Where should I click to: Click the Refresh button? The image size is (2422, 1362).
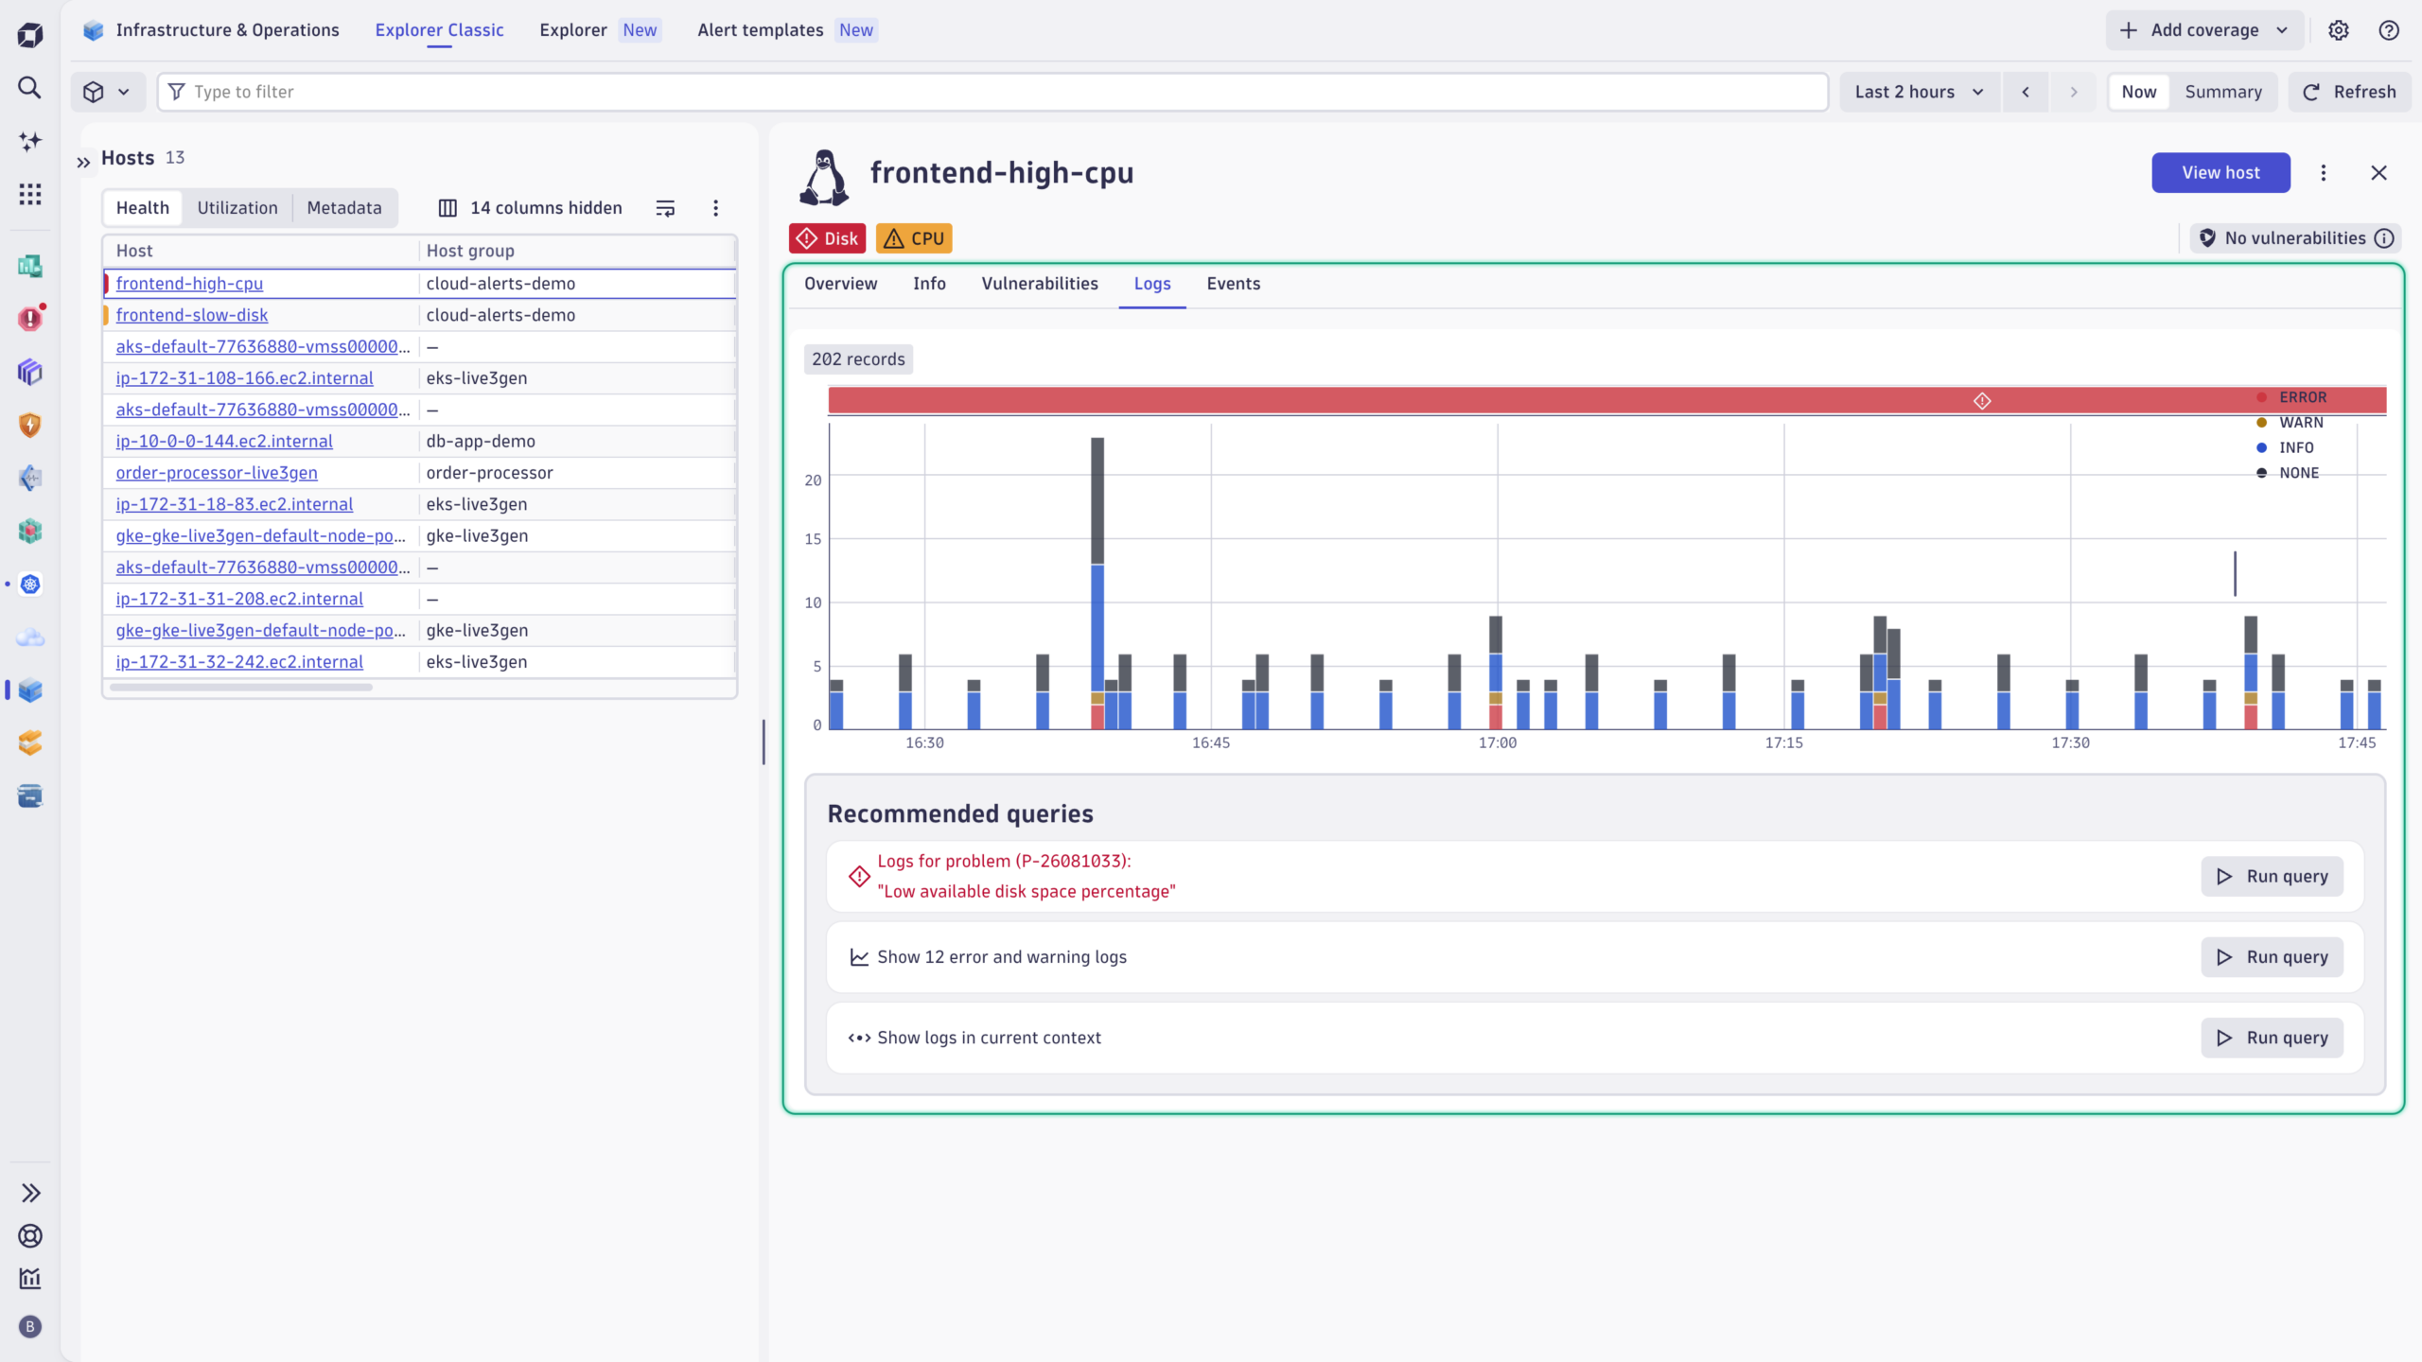click(2349, 92)
